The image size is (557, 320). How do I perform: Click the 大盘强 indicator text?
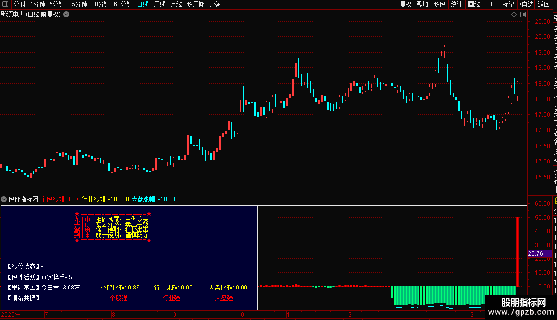(226, 298)
